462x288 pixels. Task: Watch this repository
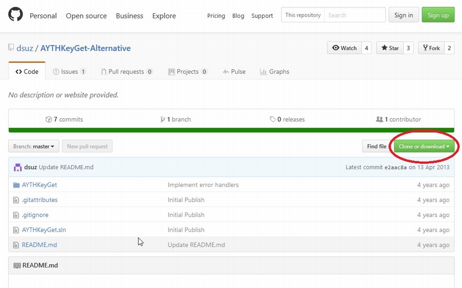tap(344, 48)
